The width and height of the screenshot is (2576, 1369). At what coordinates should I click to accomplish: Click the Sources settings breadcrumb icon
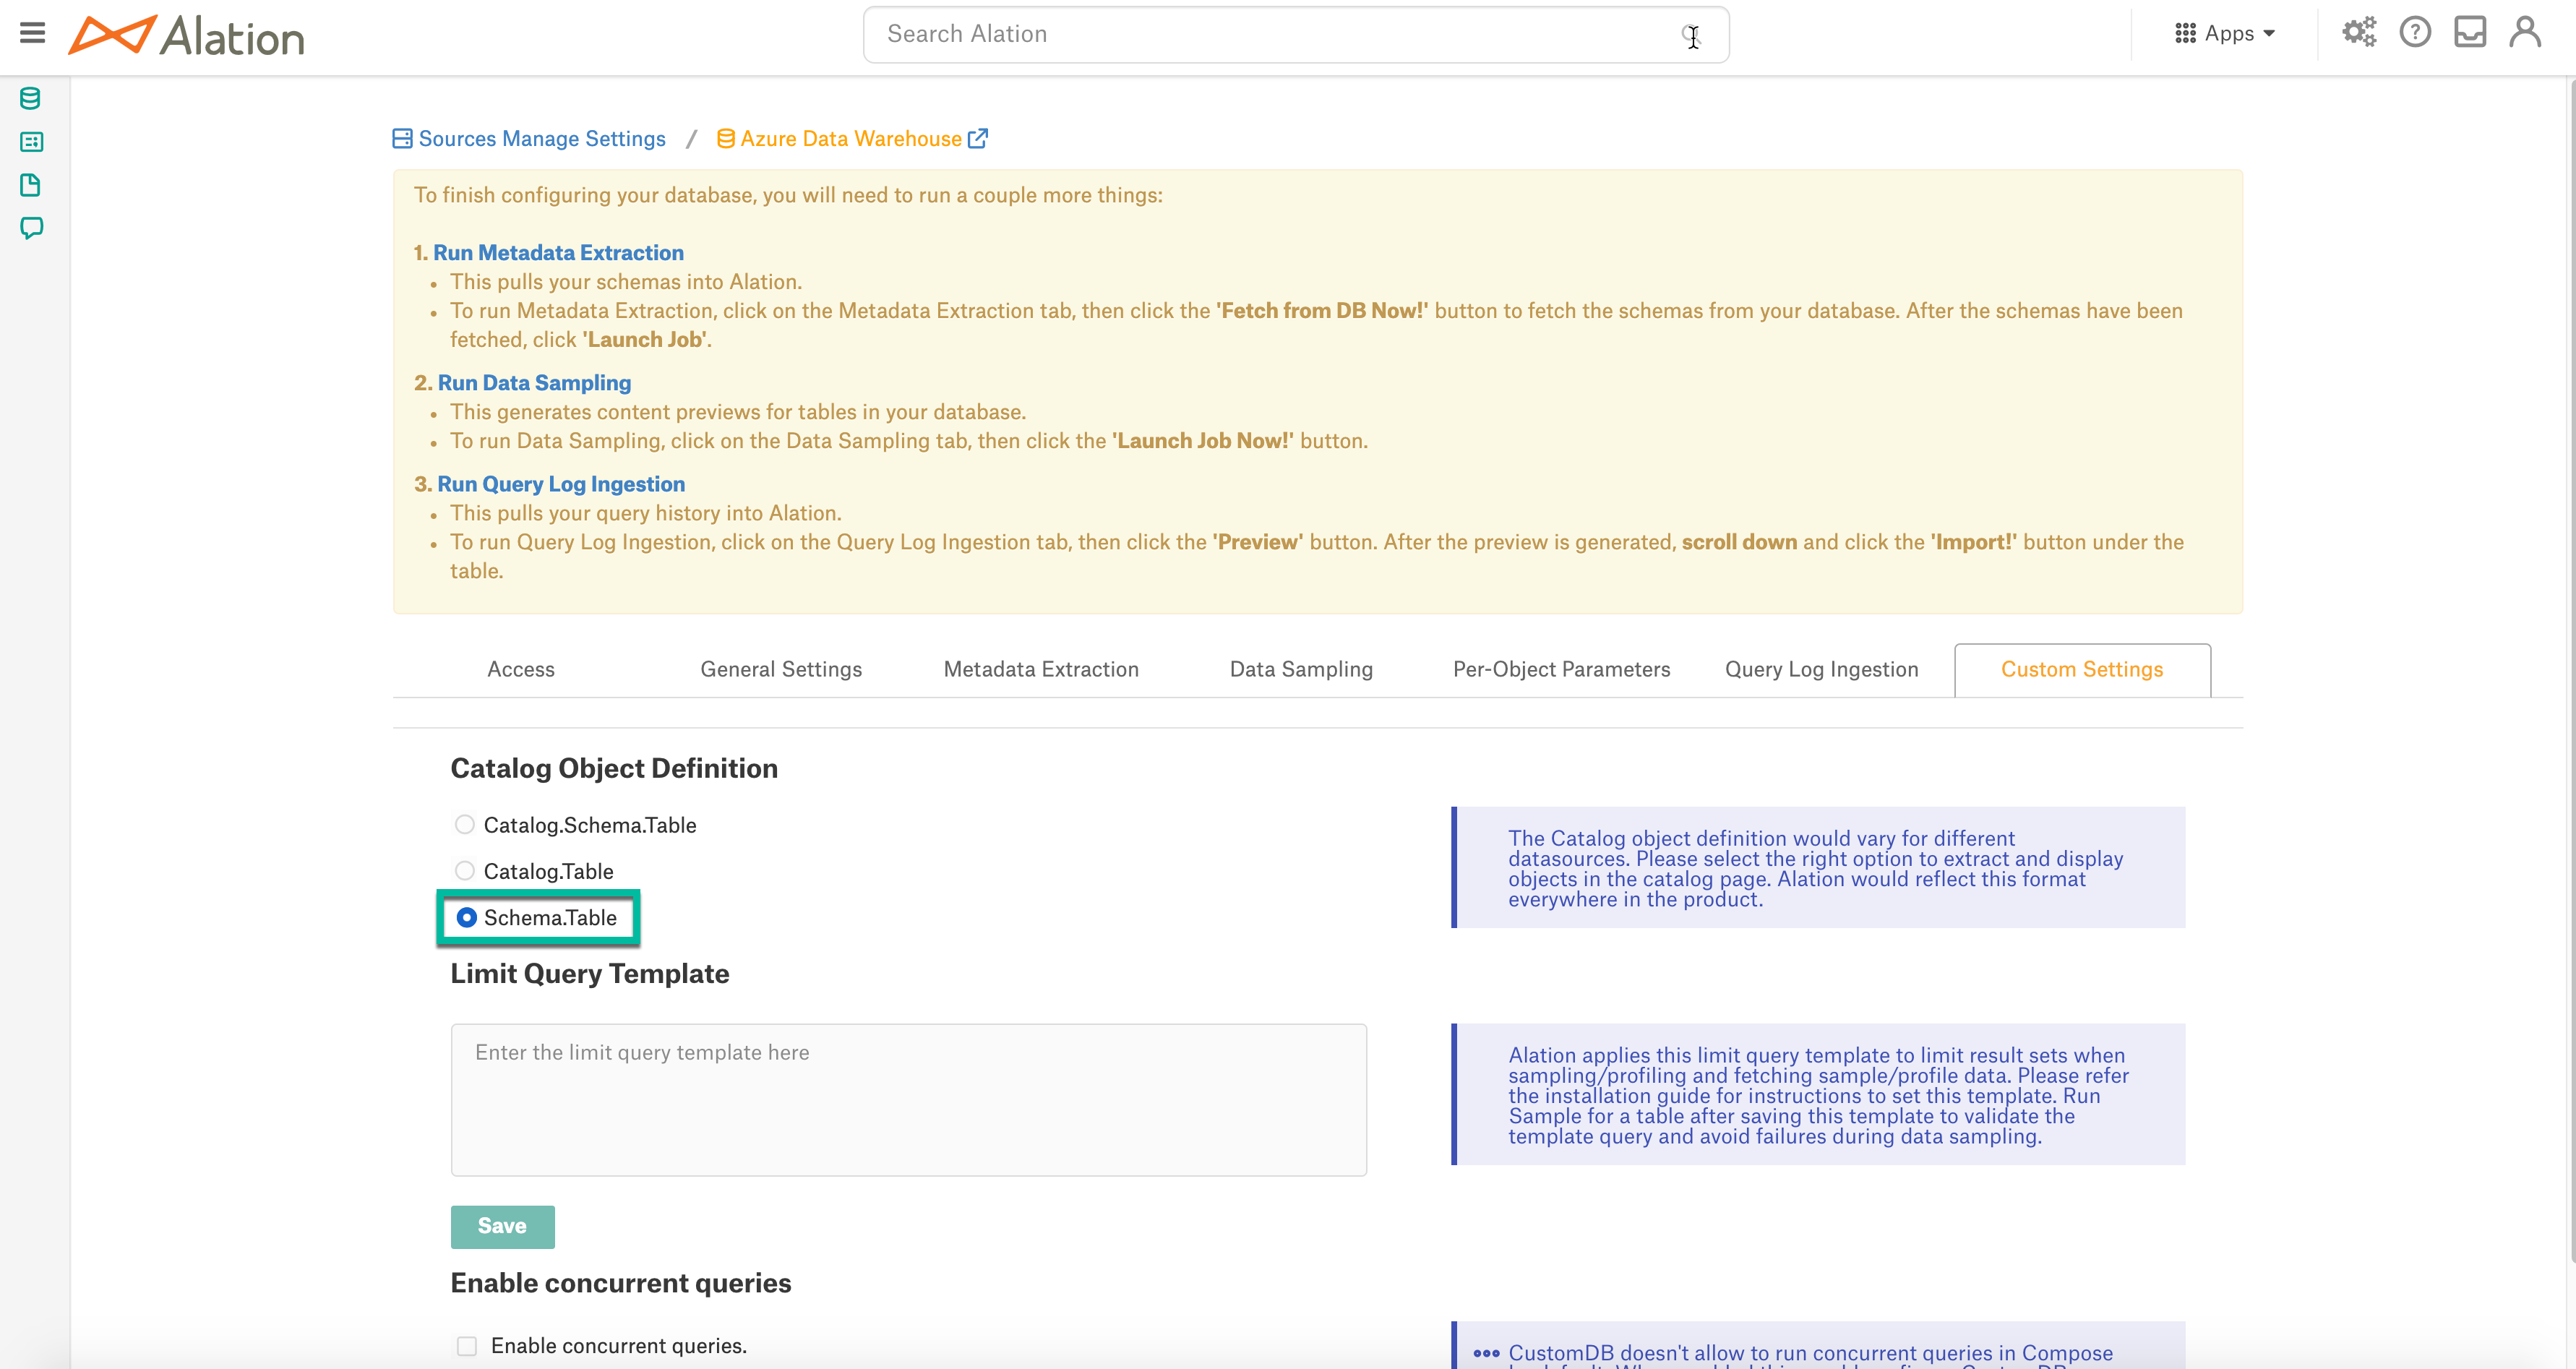pyautogui.click(x=402, y=138)
